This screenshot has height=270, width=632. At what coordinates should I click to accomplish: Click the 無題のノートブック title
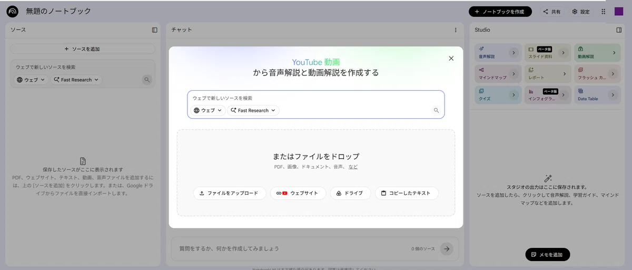(x=58, y=12)
